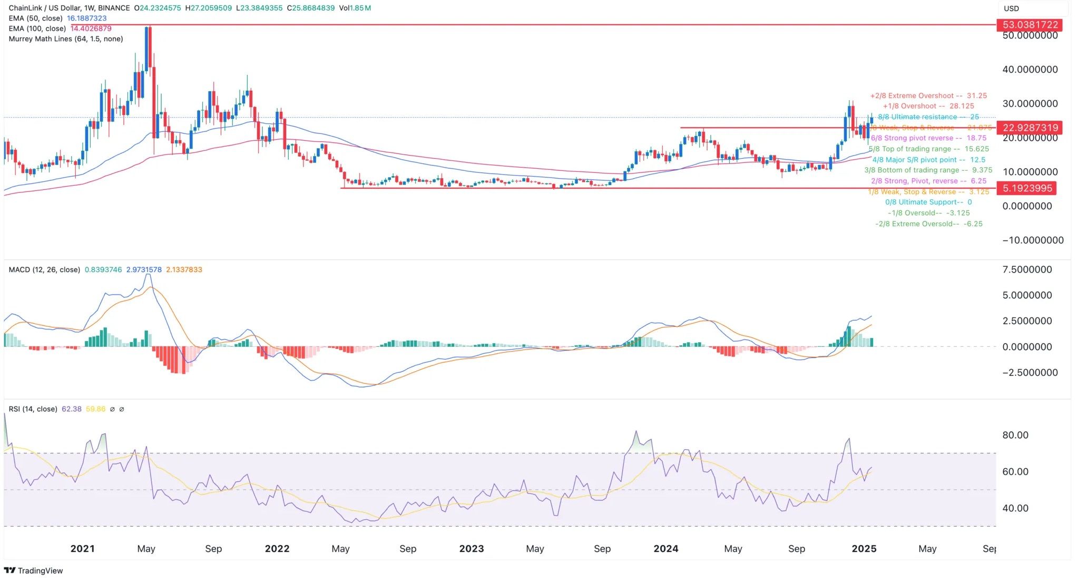Click the Vol 1.85M reading
Viewport: 1077px width, 581px height.
point(355,8)
